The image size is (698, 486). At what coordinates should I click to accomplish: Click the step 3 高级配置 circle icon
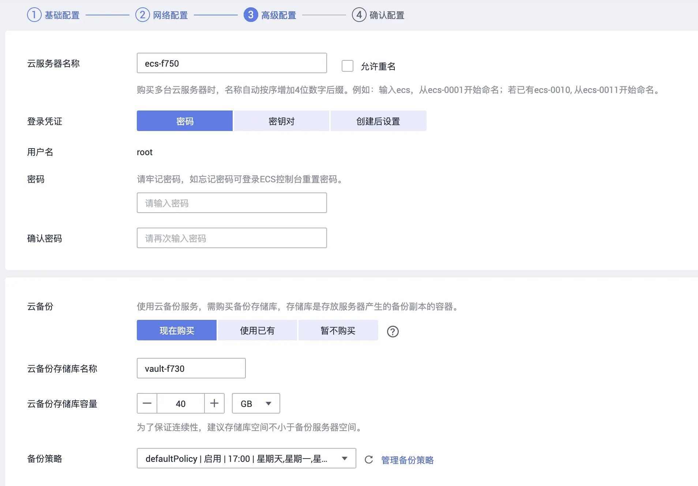click(x=251, y=15)
